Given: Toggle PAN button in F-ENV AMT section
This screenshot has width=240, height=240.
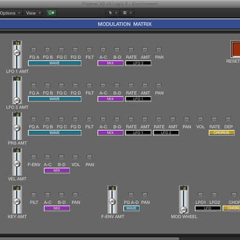Looking at the screenshot, I should [x=145, y=194].
